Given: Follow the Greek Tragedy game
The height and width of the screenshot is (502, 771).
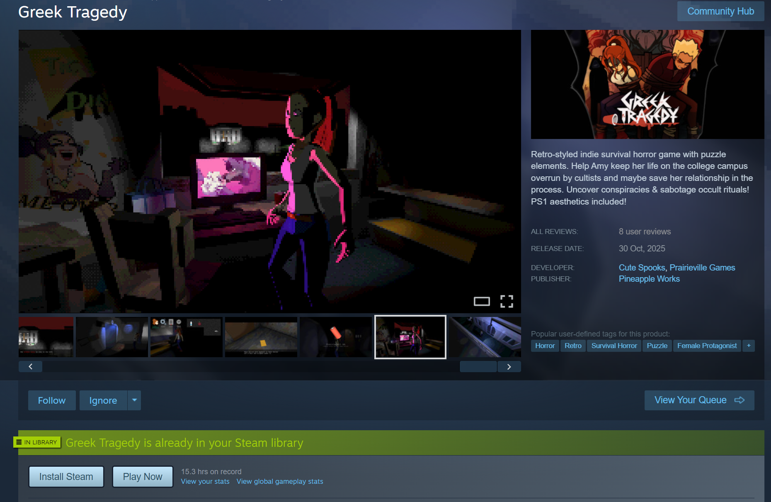Looking at the screenshot, I should [x=52, y=400].
